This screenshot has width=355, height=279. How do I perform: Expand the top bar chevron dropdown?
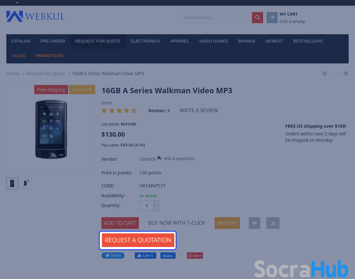[17, 3]
